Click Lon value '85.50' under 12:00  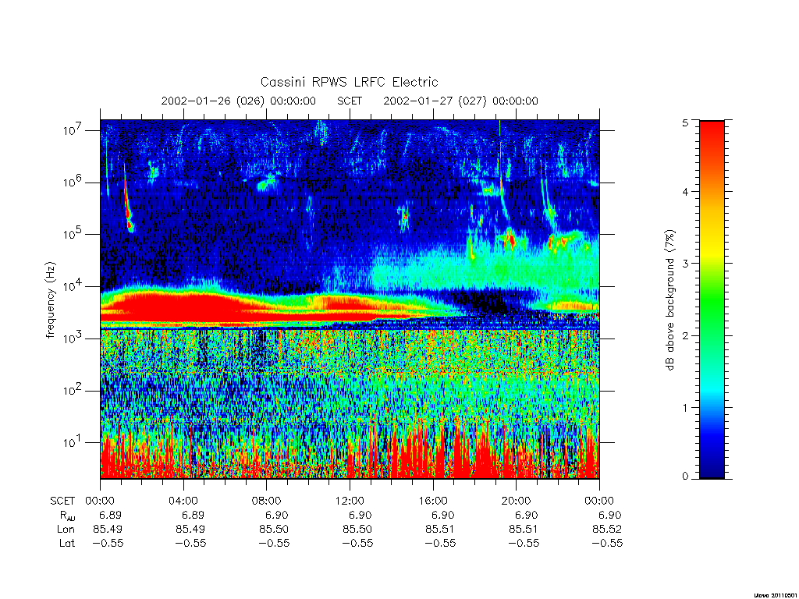coord(357,530)
